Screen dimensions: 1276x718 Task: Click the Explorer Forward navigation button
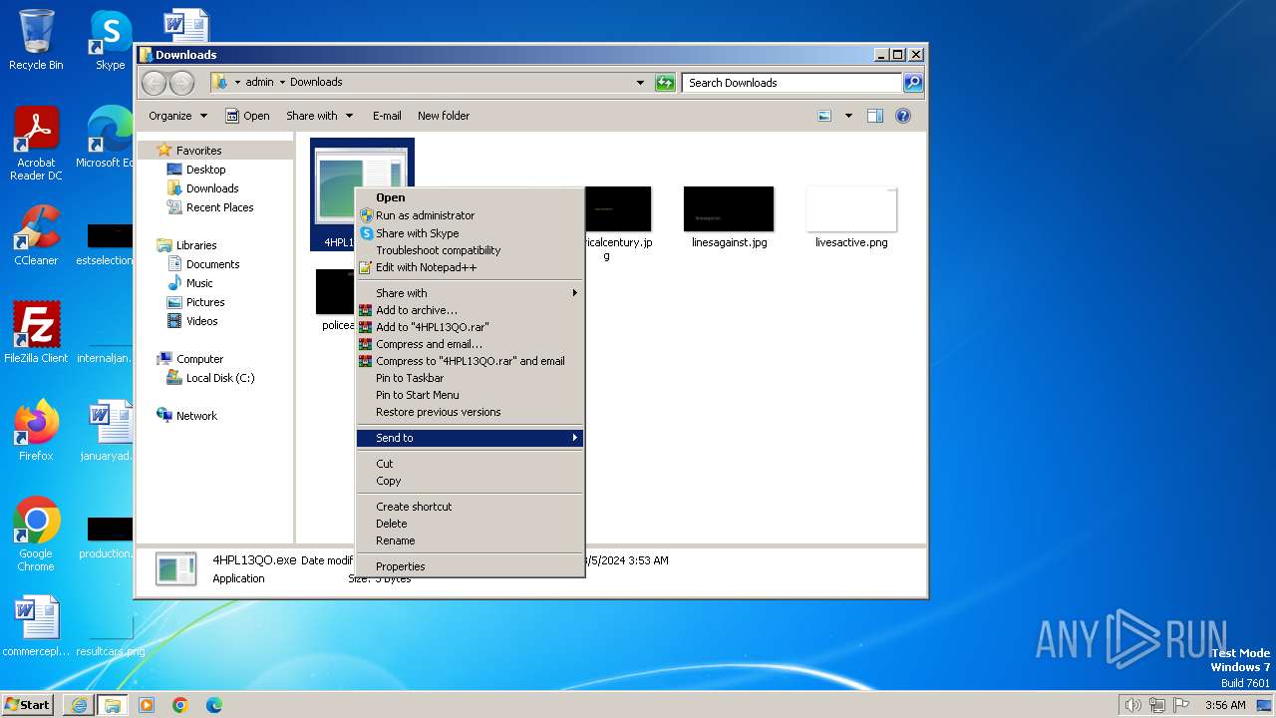click(x=181, y=83)
